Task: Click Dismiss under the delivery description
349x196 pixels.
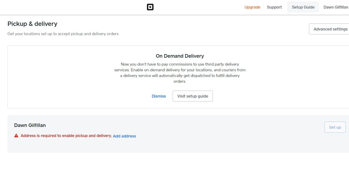Action: (159, 96)
